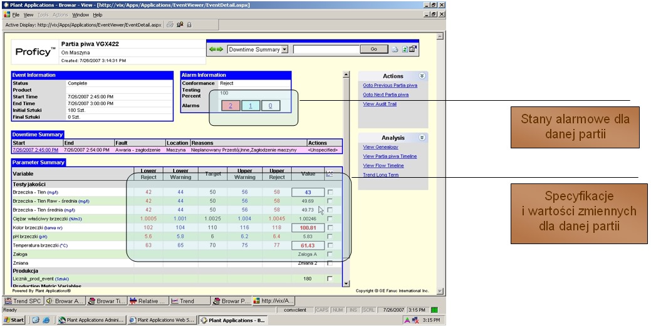
Task: Collapse the Analysis panel
Action: coord(422,137)
